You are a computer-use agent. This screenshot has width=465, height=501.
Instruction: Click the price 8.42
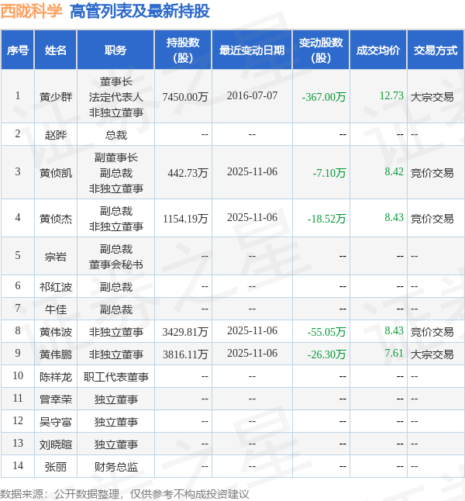pyautogui.click(x=394, y=171)
